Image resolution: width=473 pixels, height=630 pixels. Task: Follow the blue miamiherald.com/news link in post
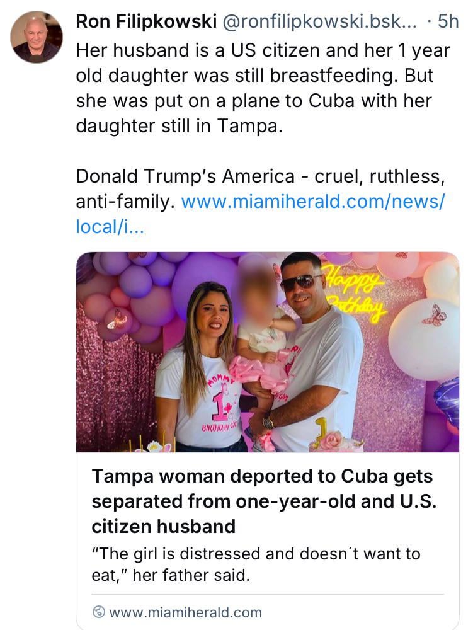point(313,202)
